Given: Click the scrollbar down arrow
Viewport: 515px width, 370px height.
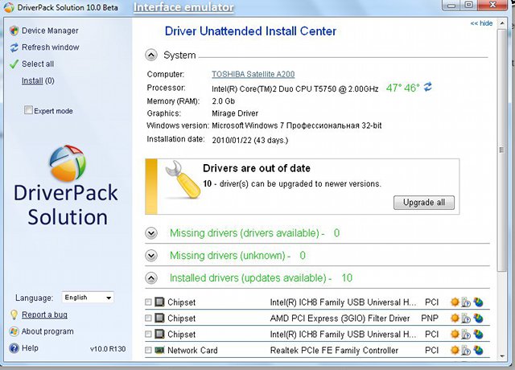Looking at the screenshot, I should click(x=502, y=356).
